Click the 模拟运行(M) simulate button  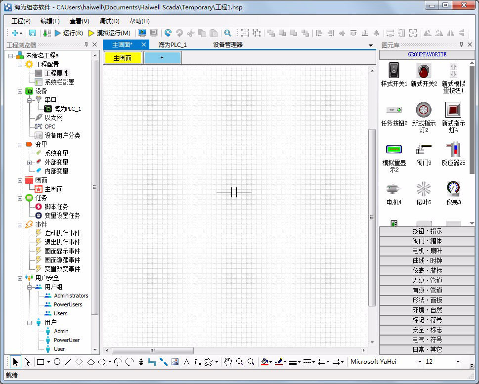(109, 33)
